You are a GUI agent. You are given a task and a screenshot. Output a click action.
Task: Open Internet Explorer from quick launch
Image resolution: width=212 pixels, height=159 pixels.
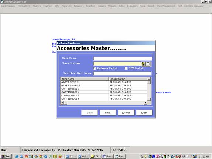(x=17, y=156)
